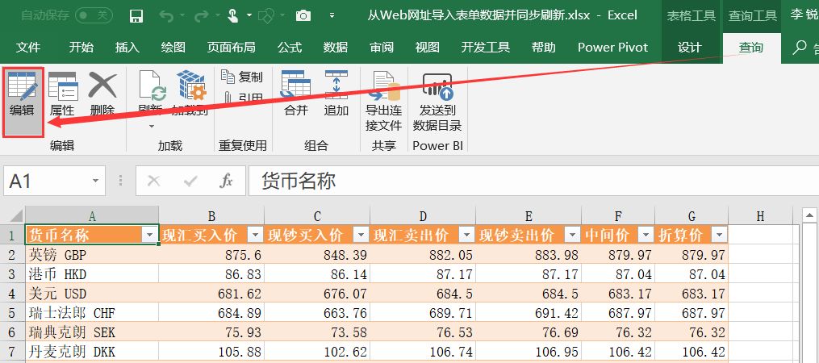This screenshot has width=819, height=363.
Task: Select cell with value 875.6
Action: click(211, 254)
